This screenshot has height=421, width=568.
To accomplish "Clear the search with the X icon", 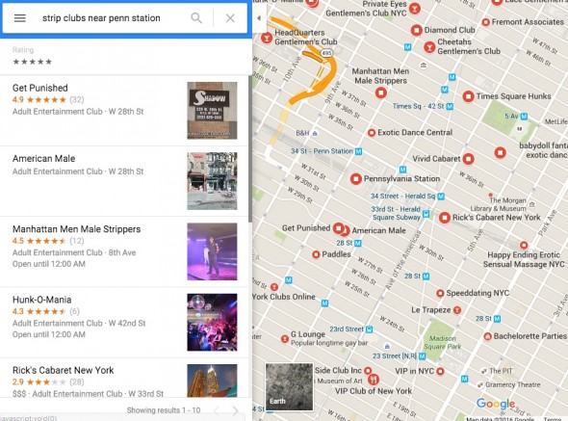I will [x=230, y=18].
